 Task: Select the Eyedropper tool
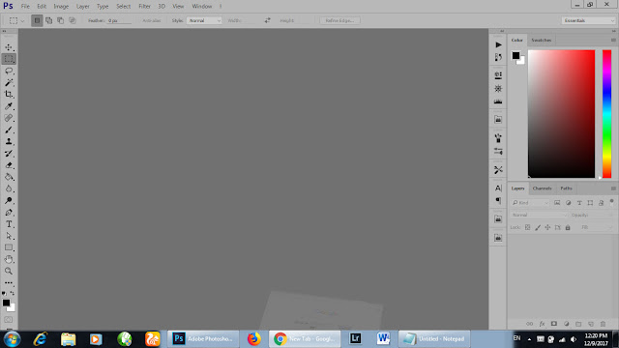9,106
